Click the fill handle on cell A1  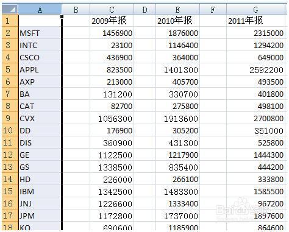click(62, 16)
